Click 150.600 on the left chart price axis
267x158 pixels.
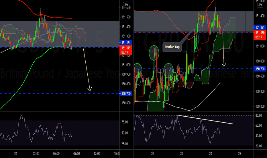coord(126,103)
